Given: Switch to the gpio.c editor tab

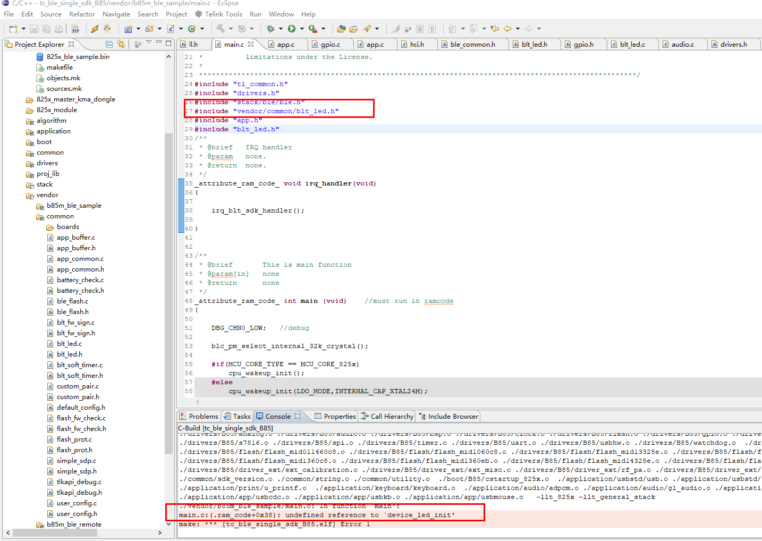Looking at the screenshot, I should pyautogui.click(x=330, y=45).
